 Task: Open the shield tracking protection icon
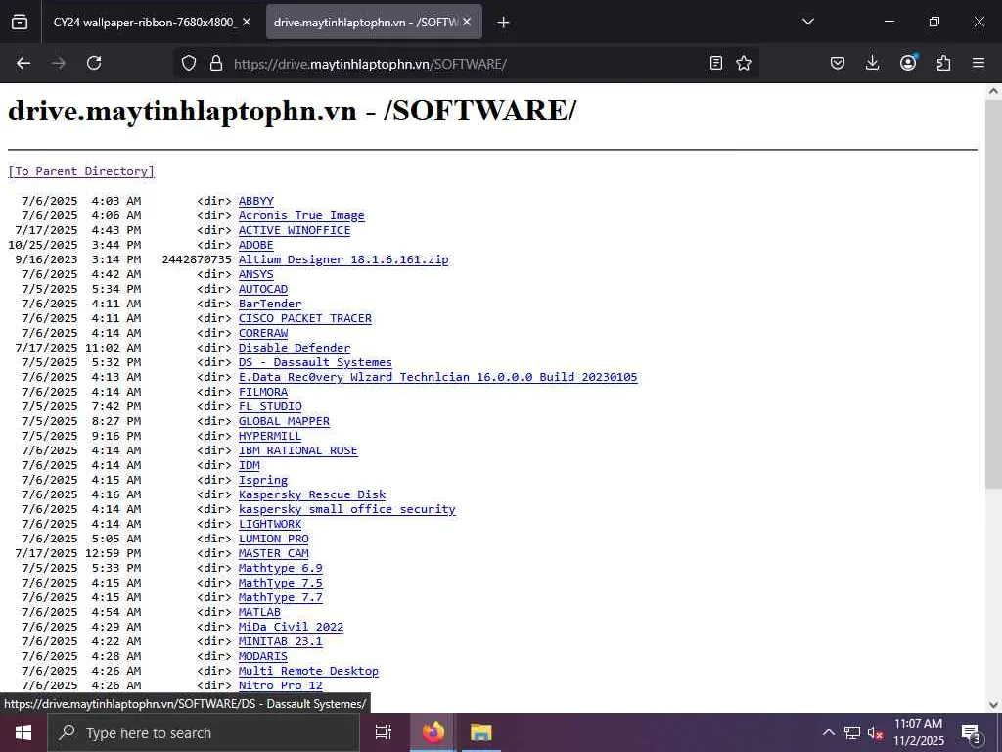[189, 63]
